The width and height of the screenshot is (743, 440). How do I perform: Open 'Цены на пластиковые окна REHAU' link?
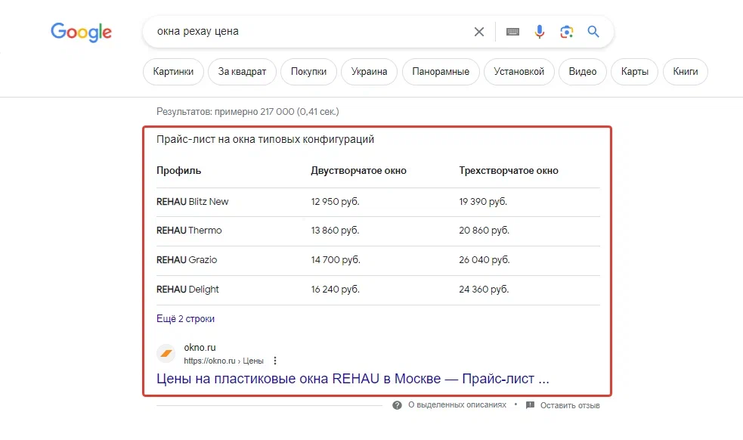tap(352, 379)
